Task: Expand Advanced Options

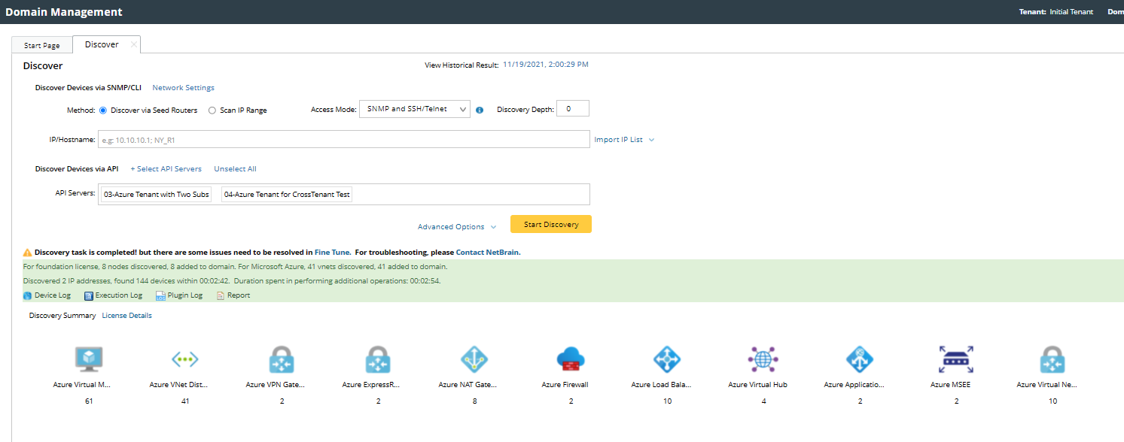Action: pyautogui.click(x=457, y=227)
